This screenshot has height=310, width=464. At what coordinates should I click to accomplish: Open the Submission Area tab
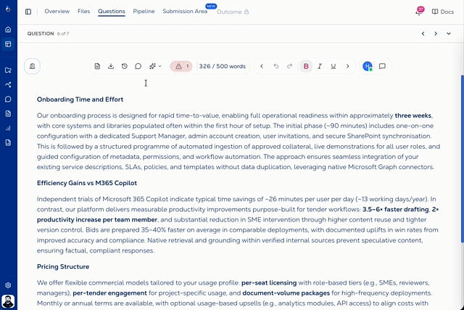(x=185, y=12)
